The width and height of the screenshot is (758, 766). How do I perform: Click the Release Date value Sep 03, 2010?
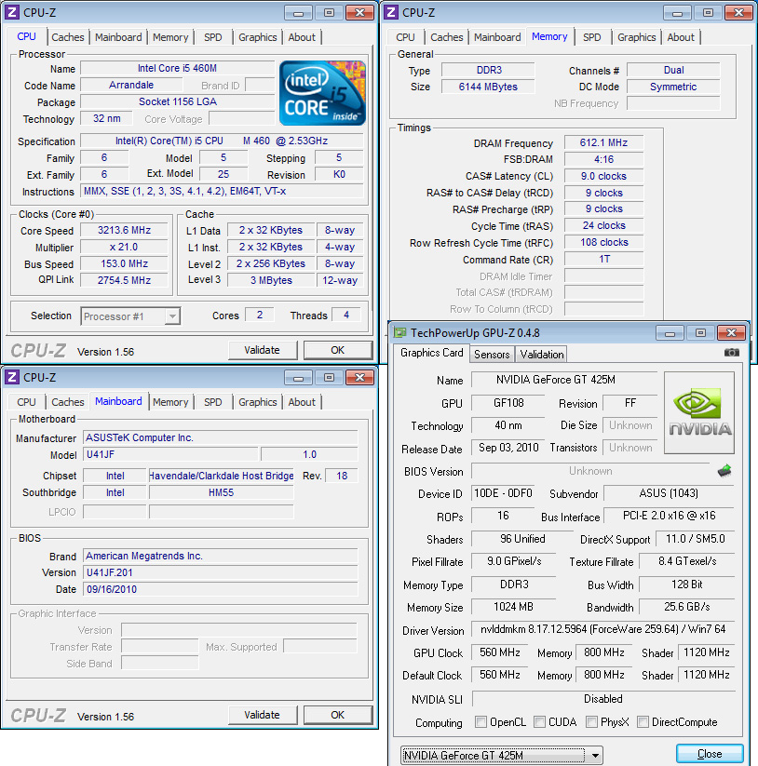pos(508,448)
